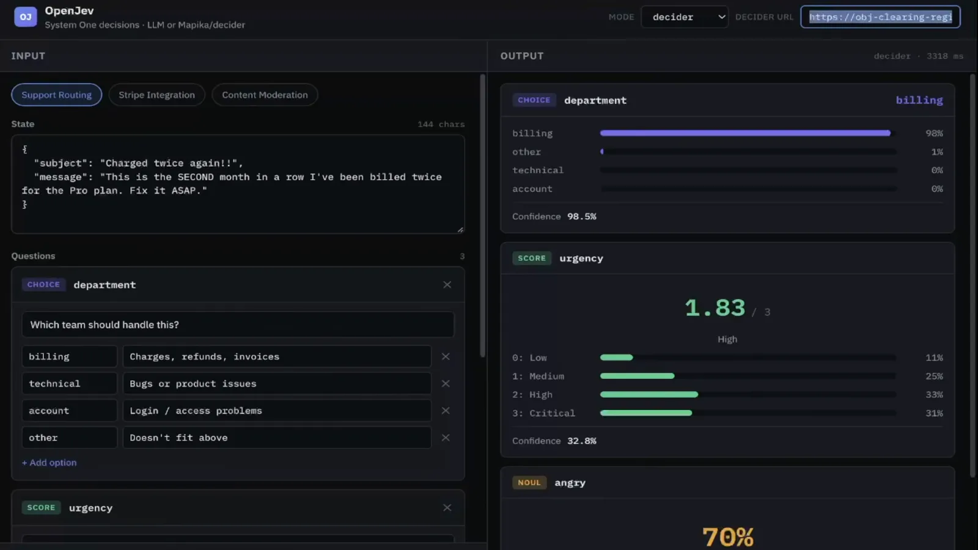Click the billing 98% probability bar
The image size is (978, 550).
[x=748, y=133]
